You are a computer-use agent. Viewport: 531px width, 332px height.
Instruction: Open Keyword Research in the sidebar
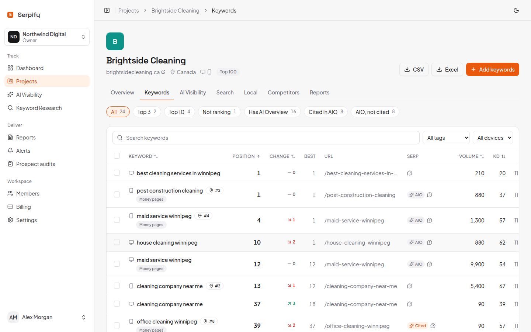(47, 108)
